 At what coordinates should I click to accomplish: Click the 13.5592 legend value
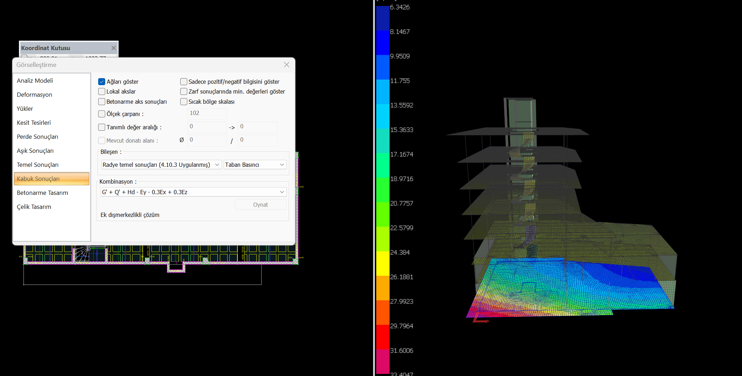point(402,105)
